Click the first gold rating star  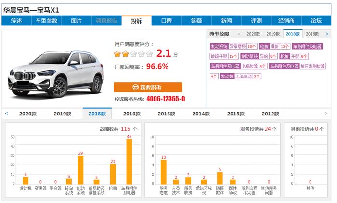tap(117, 54)
